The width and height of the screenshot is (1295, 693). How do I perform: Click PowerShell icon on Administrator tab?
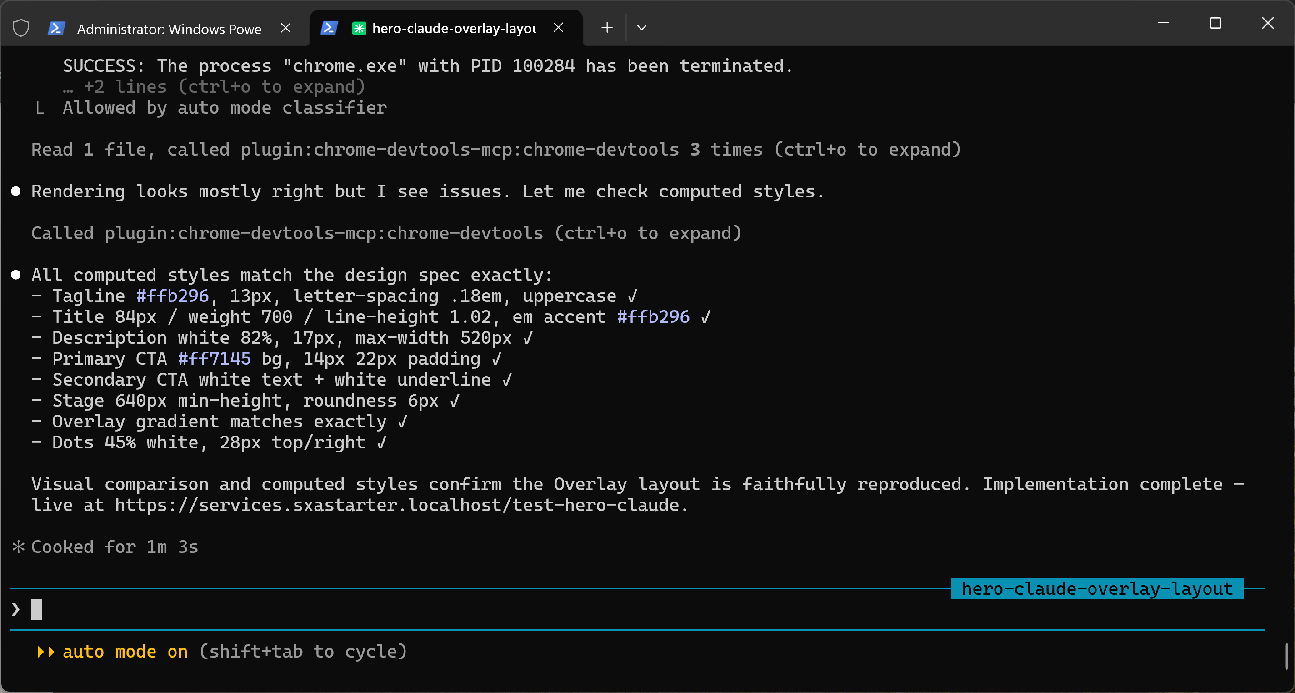pos(56,28)
